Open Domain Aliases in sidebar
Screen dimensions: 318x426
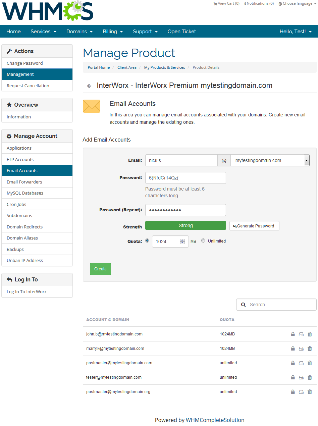(x=37, y=238)
